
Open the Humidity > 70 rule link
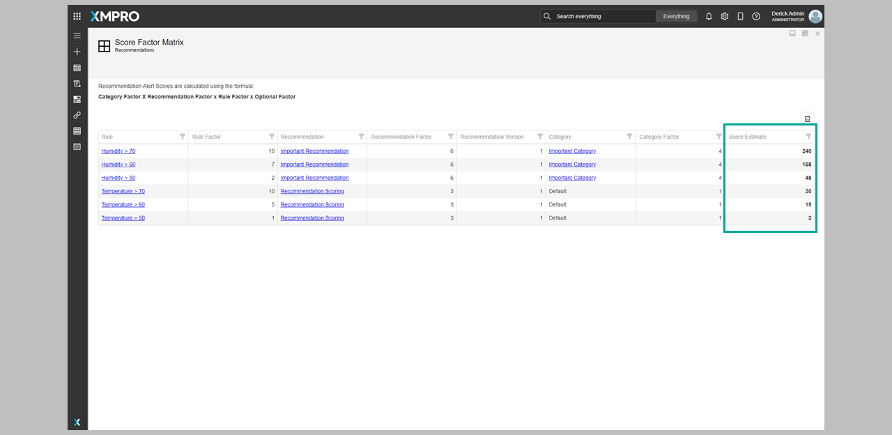[x=118, y=151]
